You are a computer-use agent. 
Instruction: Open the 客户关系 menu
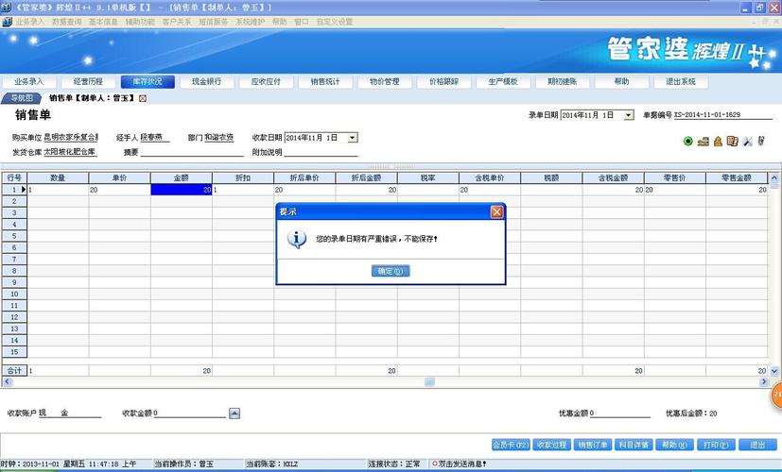177,22
